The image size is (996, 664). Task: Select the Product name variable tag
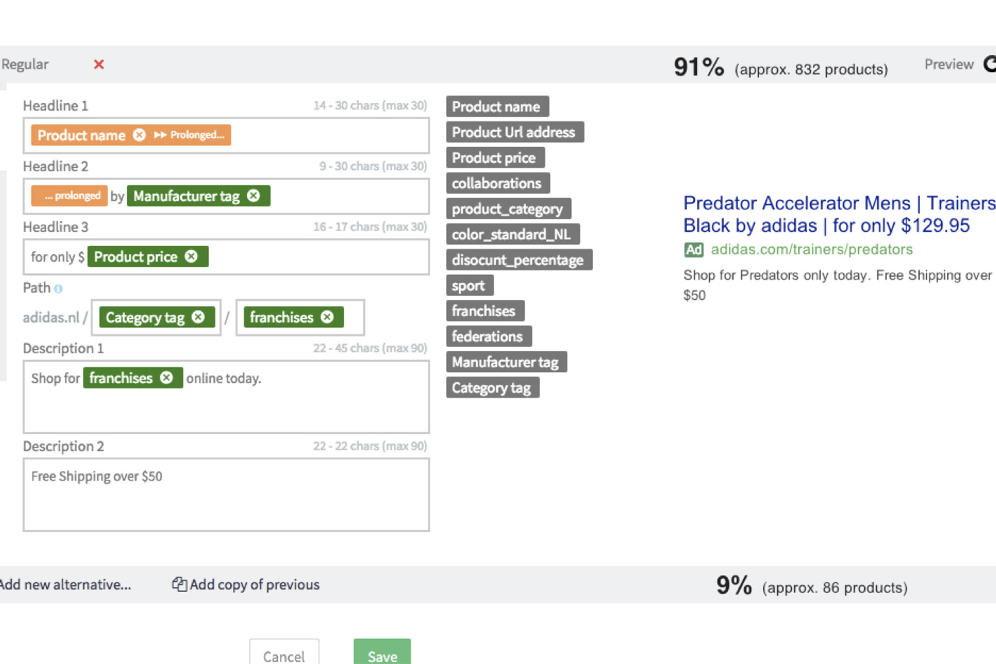tap(497, 107)
